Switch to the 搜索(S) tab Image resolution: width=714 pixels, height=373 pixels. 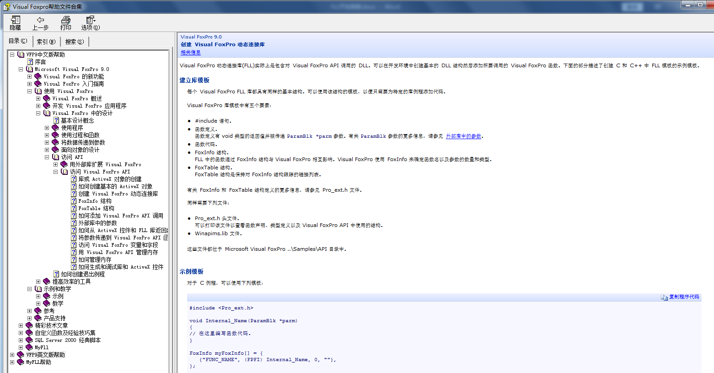[x=75, y=42]
